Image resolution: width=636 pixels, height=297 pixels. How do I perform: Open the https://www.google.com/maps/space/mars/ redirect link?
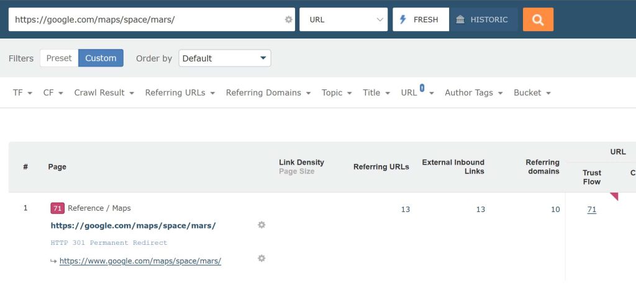(x=140, y=261)
